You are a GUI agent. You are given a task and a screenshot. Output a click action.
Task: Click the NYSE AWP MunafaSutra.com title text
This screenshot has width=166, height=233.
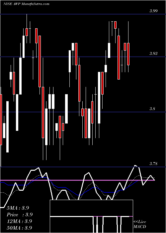[x=26, y=4]
